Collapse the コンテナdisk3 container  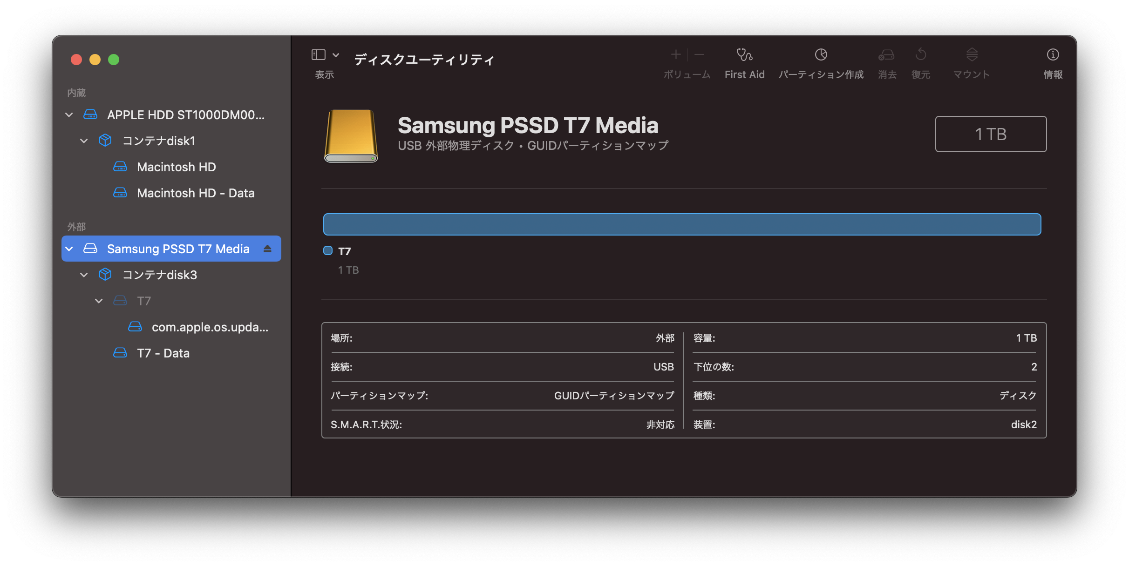pos(84,275)
